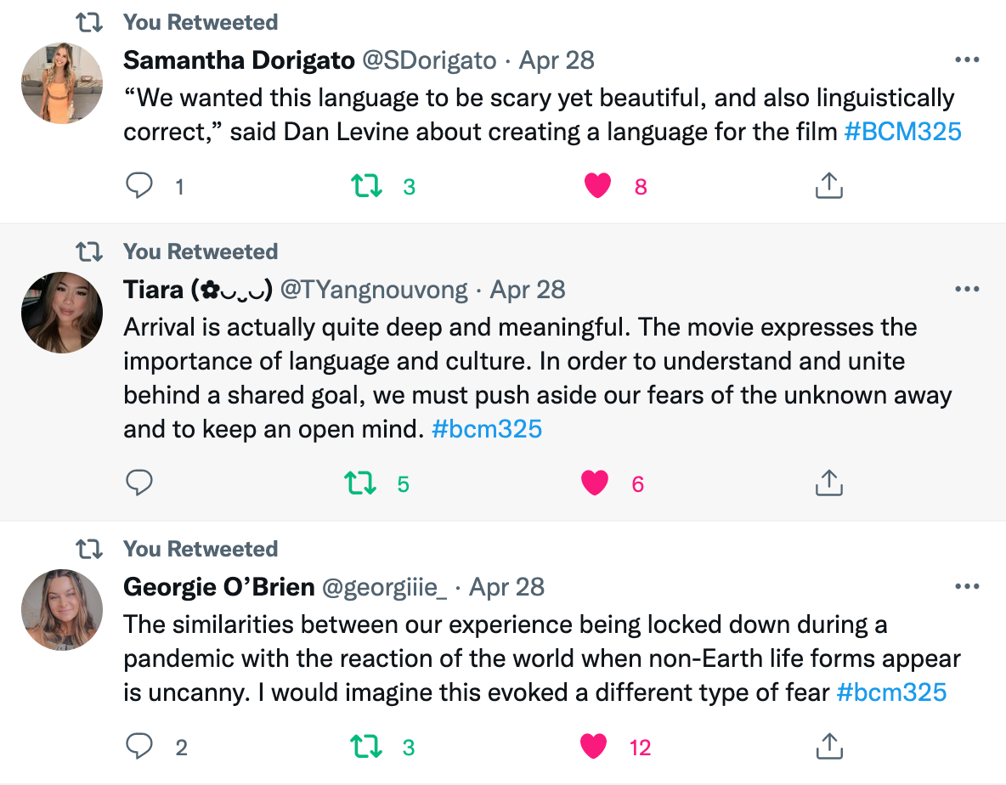
Task: Reply to Georgie O'Brien's tweet
Action: point(138,746)
